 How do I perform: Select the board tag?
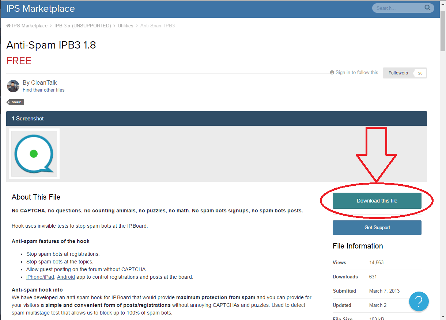pos(15,102)
